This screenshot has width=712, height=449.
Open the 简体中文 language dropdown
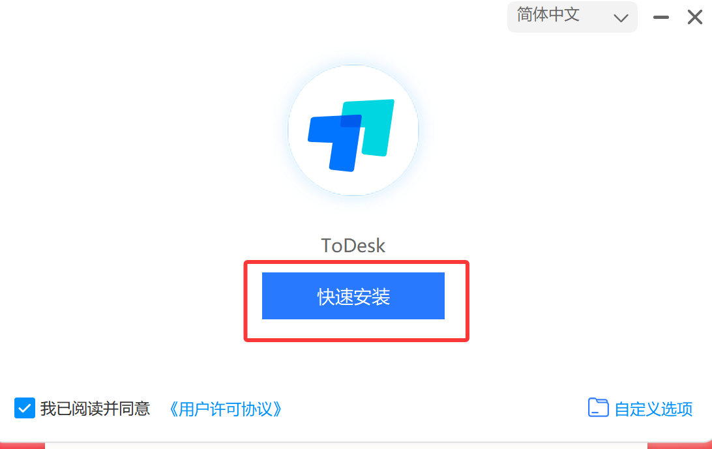tap(572, 17)
